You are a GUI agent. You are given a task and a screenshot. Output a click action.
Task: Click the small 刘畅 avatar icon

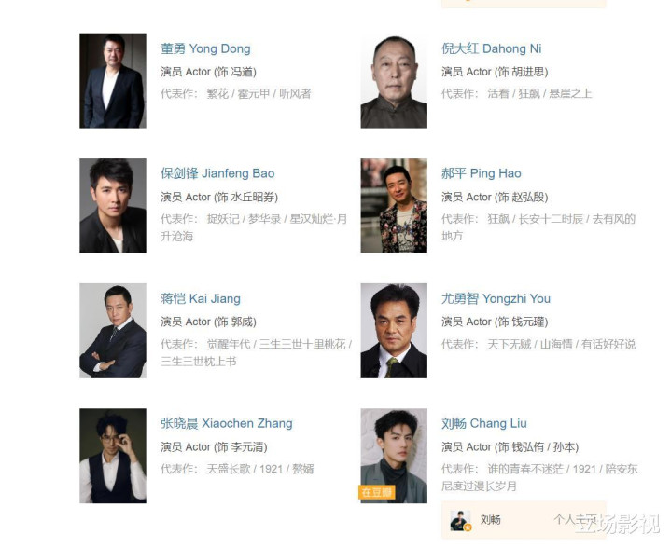461,521
